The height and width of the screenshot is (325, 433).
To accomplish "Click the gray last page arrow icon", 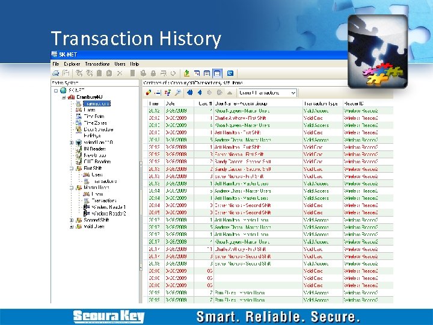I will click(220, 93).
